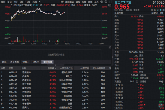Select row 600989 宝丰能源

tap(56, 96)
